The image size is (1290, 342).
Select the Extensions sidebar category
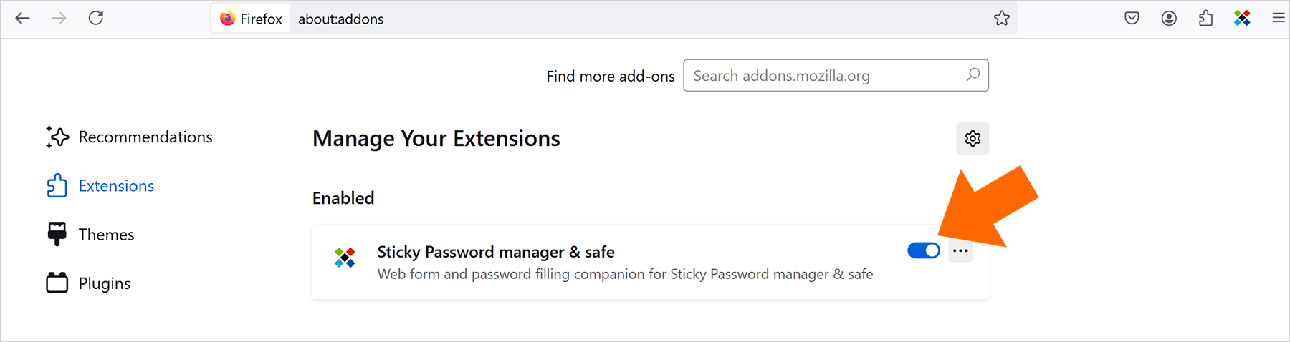coord(100,186)
